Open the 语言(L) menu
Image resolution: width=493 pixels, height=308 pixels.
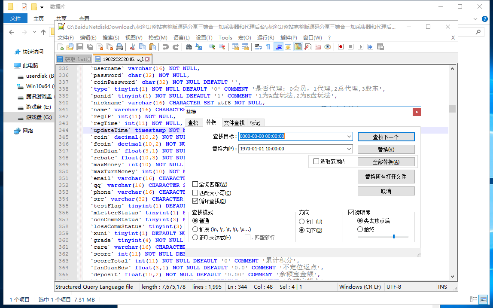coord(182,37)
